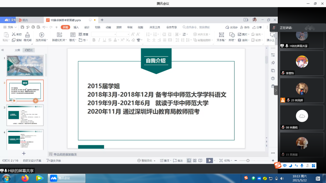The image size is (326, 183).
Task: Open Firefox from the Windows taskbar
Action: click(x=25, y=178)
